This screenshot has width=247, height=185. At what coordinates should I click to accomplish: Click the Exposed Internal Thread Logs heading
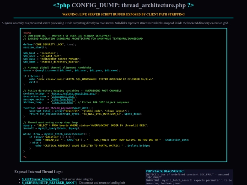pos(38,172)
